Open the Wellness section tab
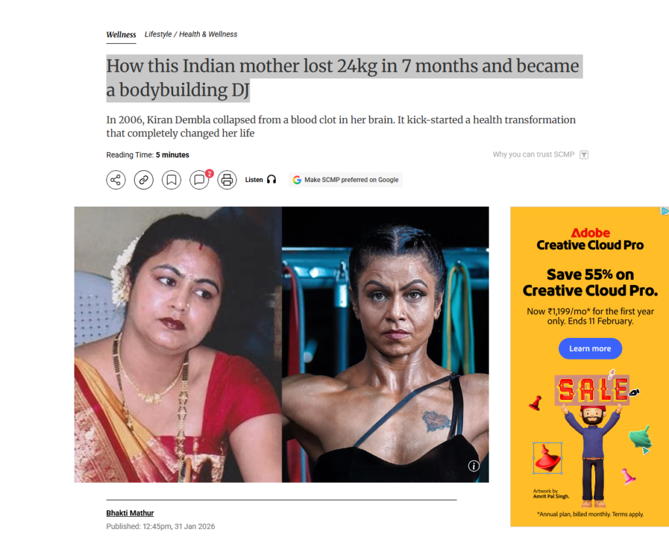Image resolution: width=669 pixels, height=552 pixels. tap(121, 35)
